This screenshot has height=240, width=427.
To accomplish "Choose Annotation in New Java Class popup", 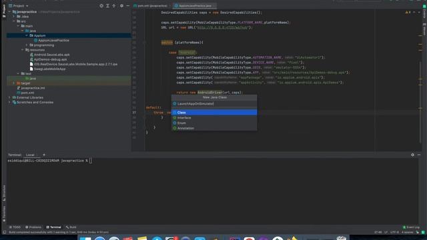I will click(x=214, y=128).
